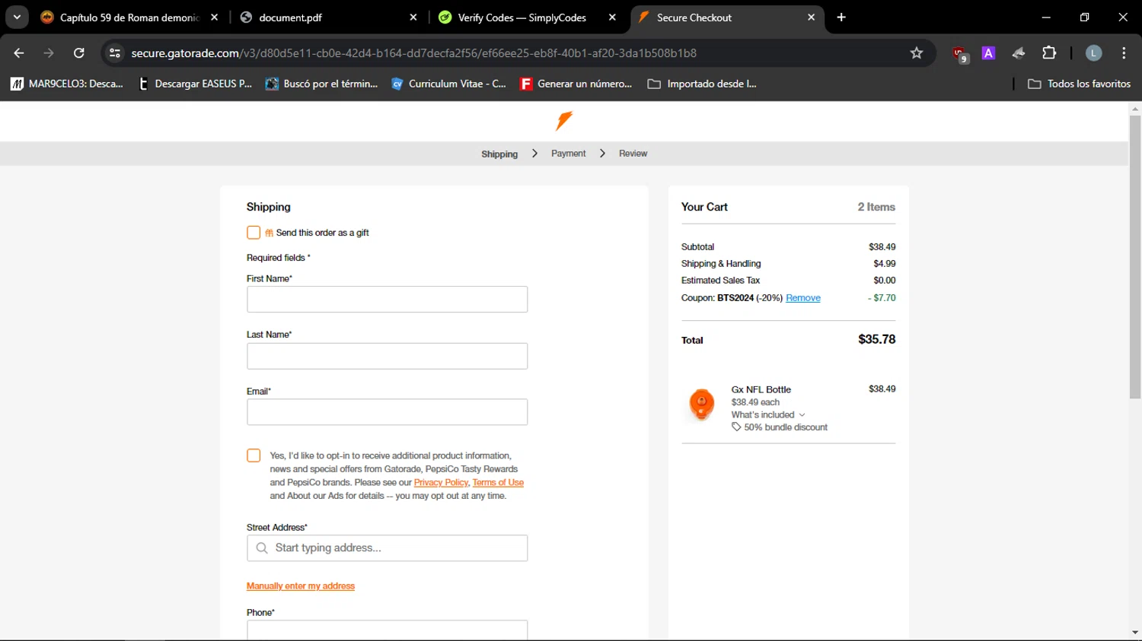This screenshot has height=641, width=1142.
Task: Open Generar un número bookmark
Action: coord(576,84)
